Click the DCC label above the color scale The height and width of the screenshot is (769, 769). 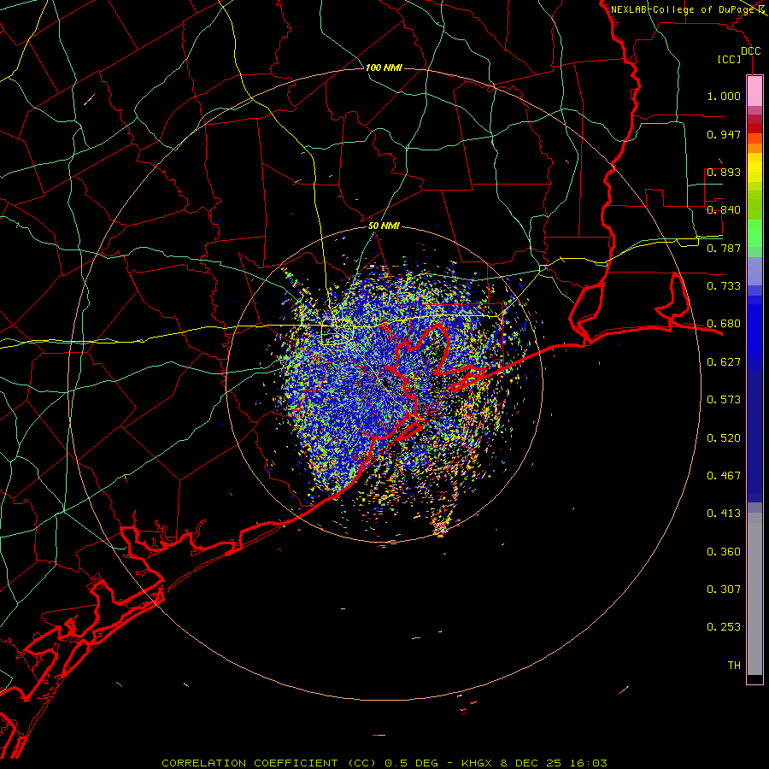pos(750,51)
